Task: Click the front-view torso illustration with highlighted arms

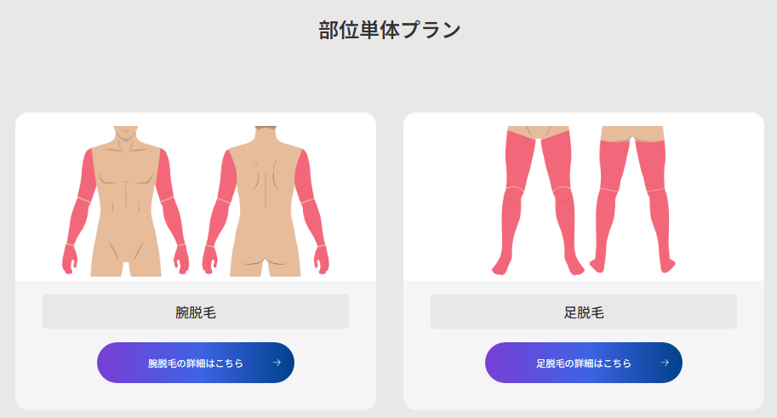Action: click(125, 201)
